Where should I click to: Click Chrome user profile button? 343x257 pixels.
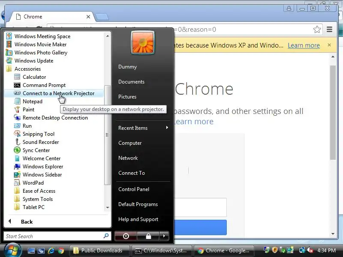pos(289,8)
